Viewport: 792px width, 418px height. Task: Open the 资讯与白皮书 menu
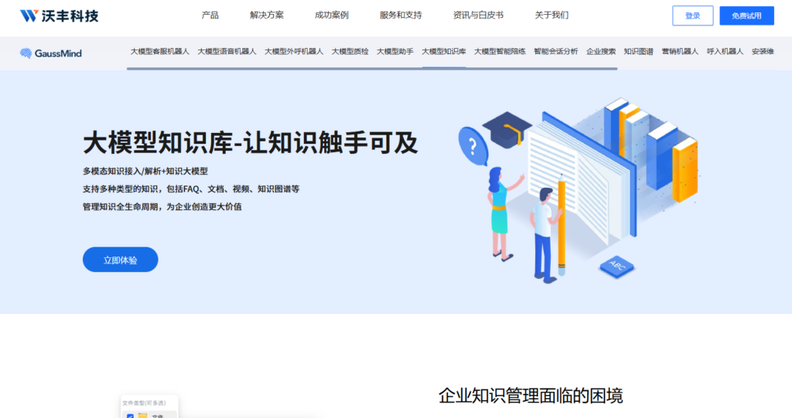click(478, 15)
